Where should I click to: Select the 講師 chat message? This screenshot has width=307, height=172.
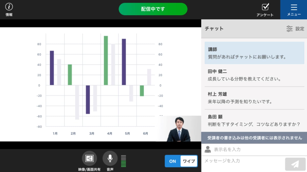(x=254, y=53)
